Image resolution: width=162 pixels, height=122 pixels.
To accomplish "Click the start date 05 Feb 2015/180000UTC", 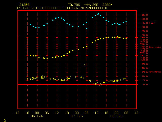I will click(38, 8).
